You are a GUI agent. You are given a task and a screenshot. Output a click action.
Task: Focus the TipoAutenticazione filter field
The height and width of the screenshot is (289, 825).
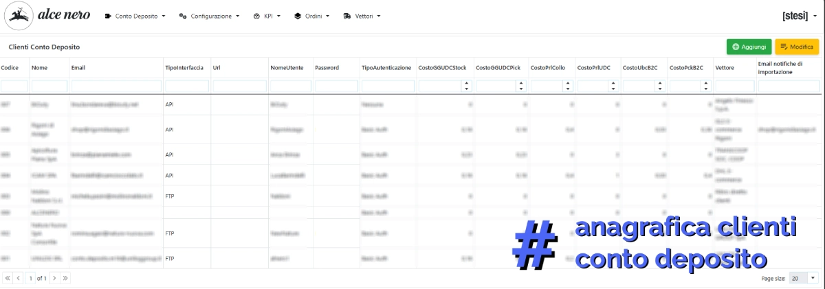388,86
